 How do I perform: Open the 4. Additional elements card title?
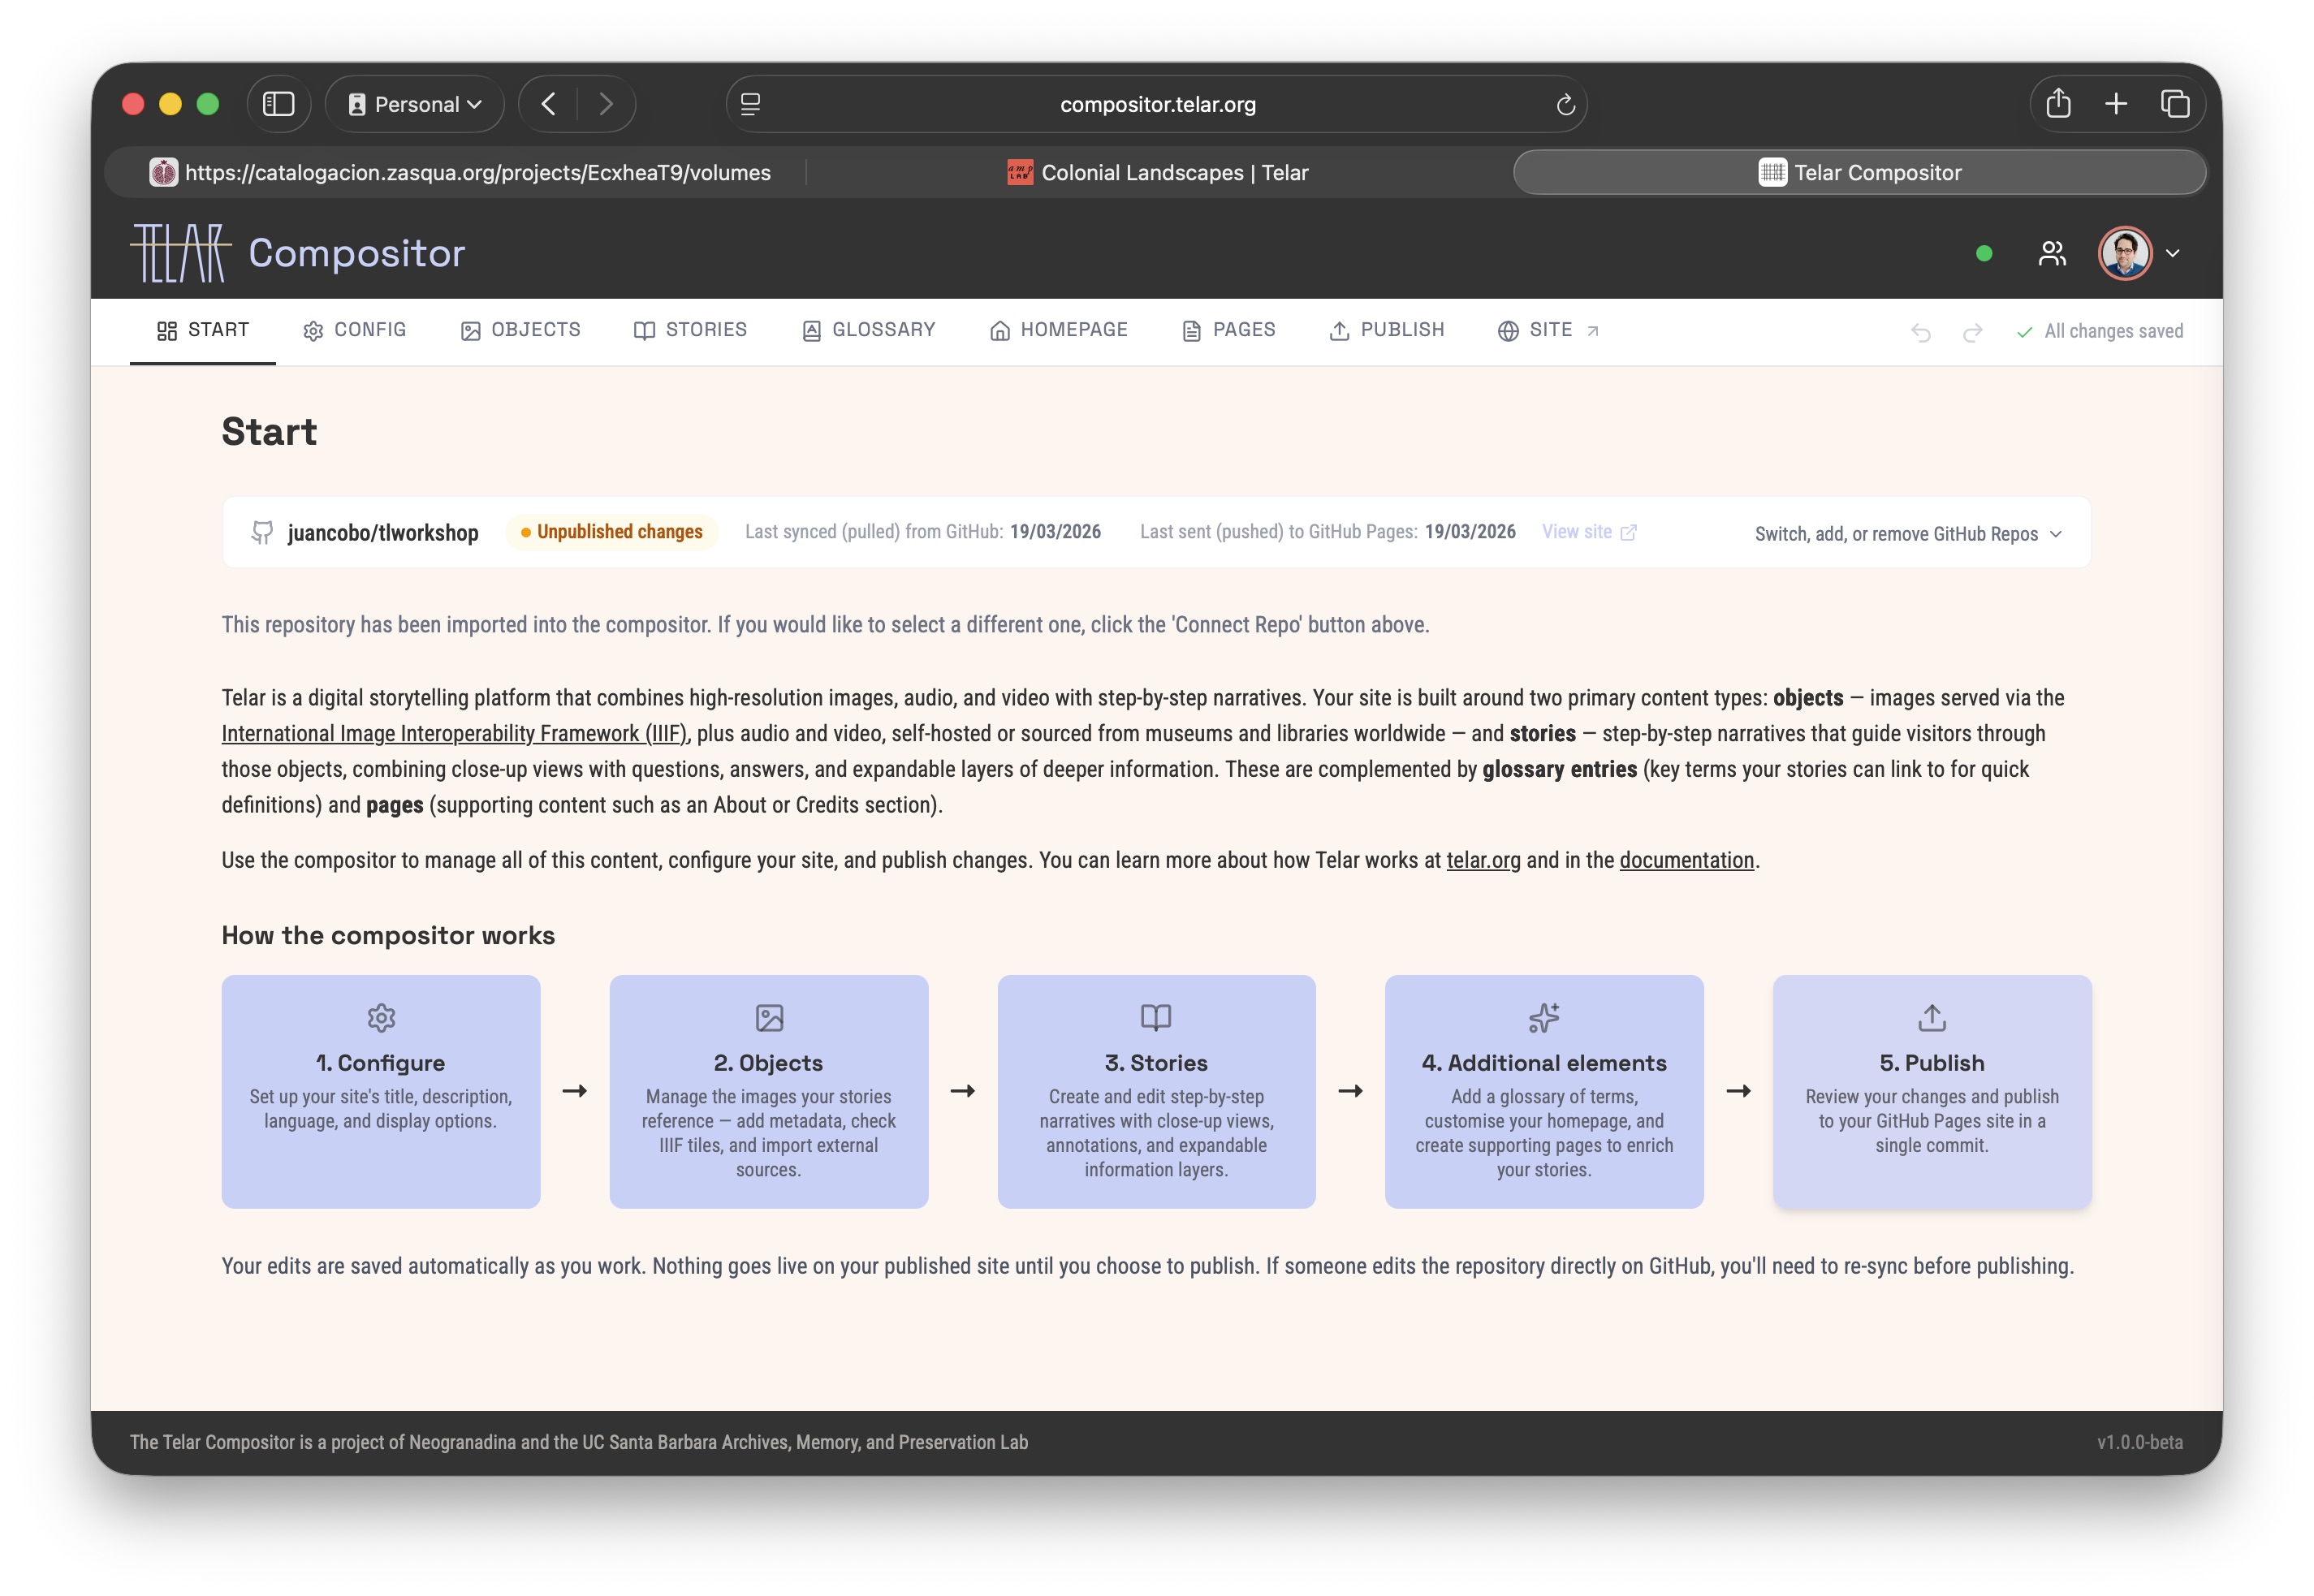[1544, 1063]
